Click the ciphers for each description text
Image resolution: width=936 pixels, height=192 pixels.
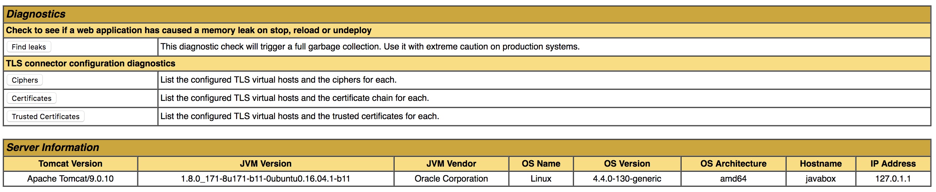pyautogui.click(x=278, y=80)
